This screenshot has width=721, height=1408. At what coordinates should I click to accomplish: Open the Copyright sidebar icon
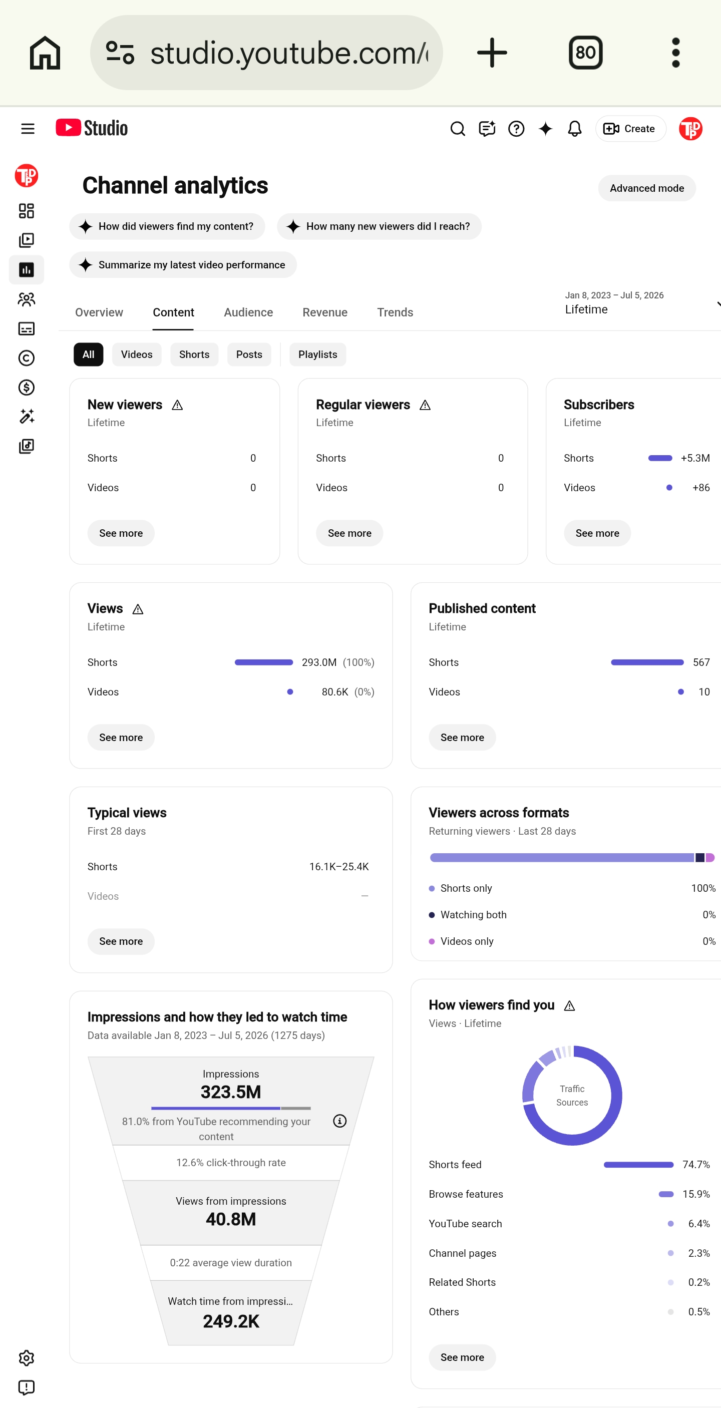(26, 358)
